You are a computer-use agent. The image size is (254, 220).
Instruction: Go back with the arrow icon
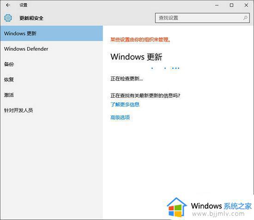pyautogui.click(x=8, y=5)
